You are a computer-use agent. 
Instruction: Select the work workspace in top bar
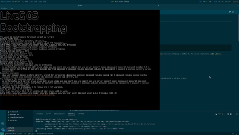(x=121, y=2)
